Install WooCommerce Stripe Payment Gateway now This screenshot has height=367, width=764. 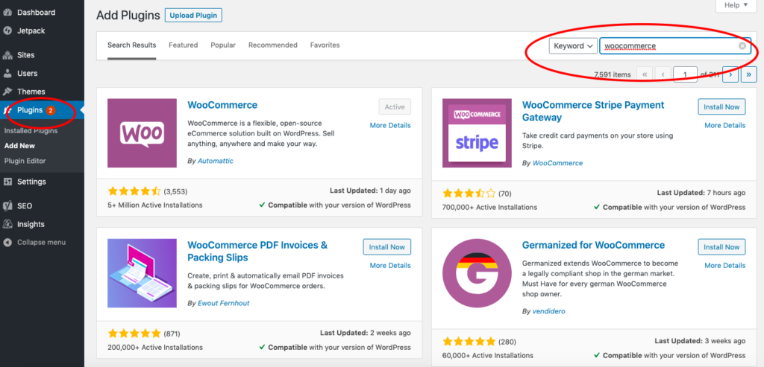pyautogui.click(x=721, y=106)
